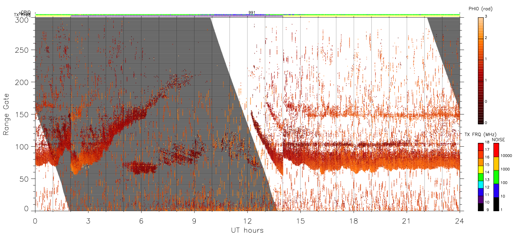Click the 3 tick on PHI0 colorbar
517x239 pixels.
486,17
